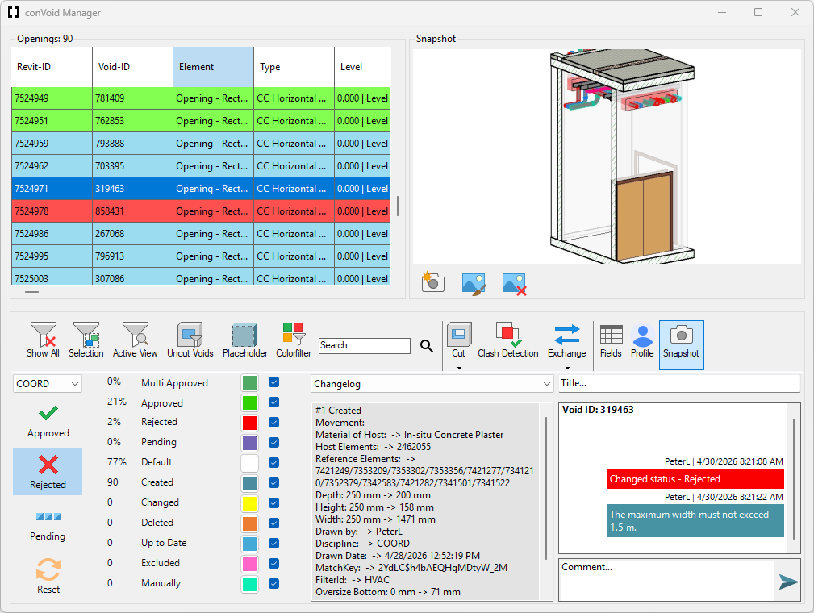Viewport: 814px width, 613px height.
Task: Select table row with Revit-ID 7524949
Action: click(x=201, y=98)
